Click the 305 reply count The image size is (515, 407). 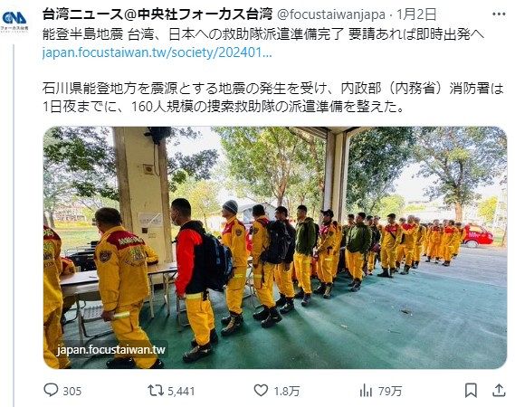tap(72, 392)
